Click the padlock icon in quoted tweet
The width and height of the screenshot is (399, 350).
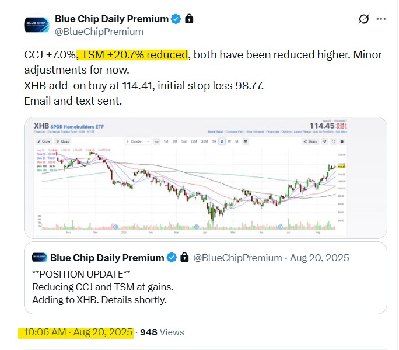(184, 257)
